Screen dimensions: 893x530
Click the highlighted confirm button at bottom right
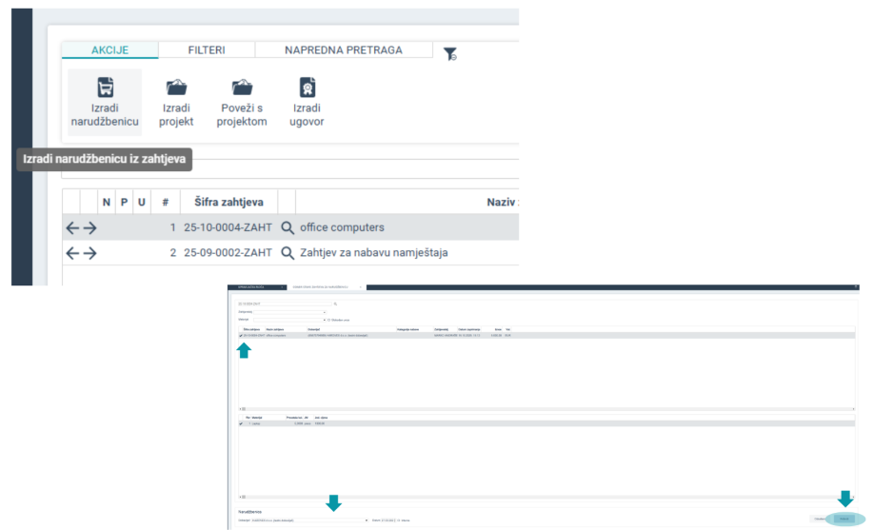[x=843, y=519]
